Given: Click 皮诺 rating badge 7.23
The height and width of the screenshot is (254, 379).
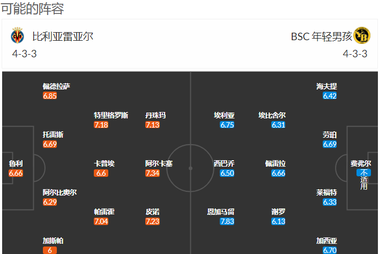Looking at the screenshot, I should click(152, 221).
